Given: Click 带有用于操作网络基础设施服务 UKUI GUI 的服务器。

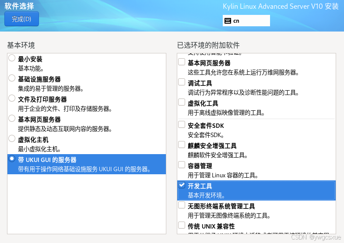Looking at the screenshot, I should 84,169.
